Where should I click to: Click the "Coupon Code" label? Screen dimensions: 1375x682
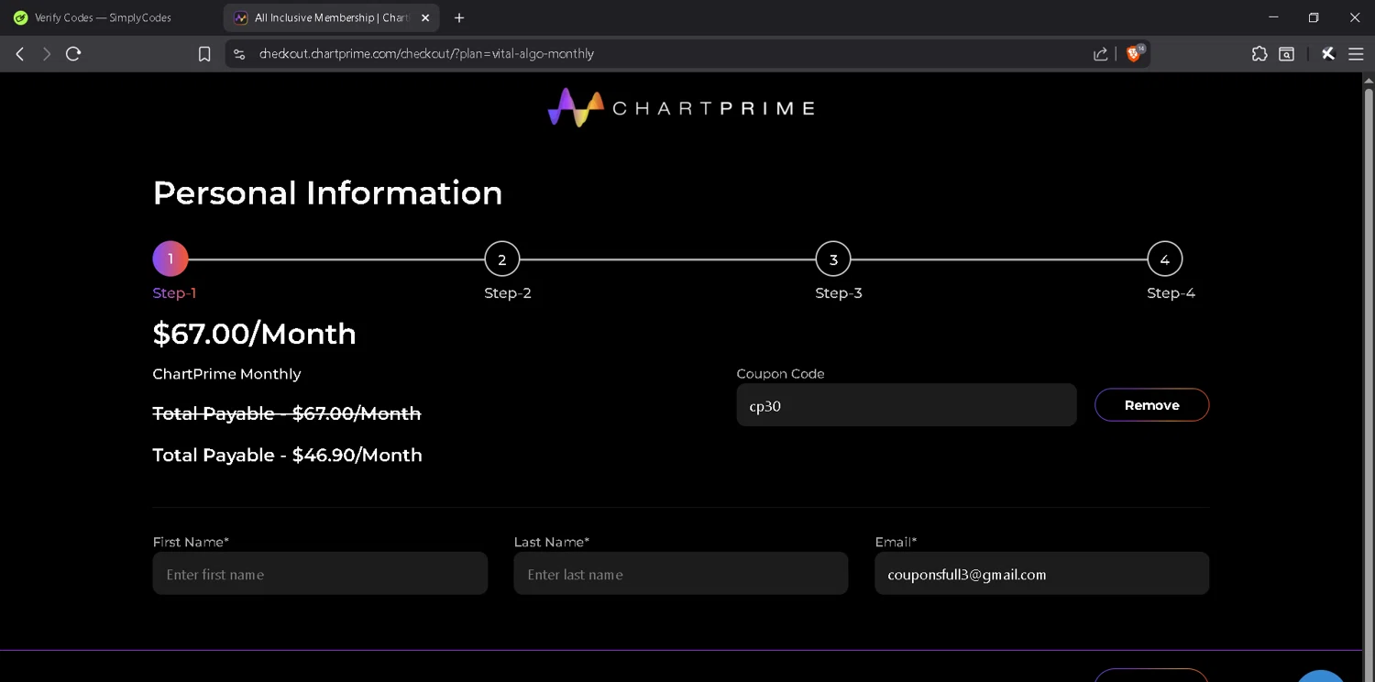[x=780, y=374]
